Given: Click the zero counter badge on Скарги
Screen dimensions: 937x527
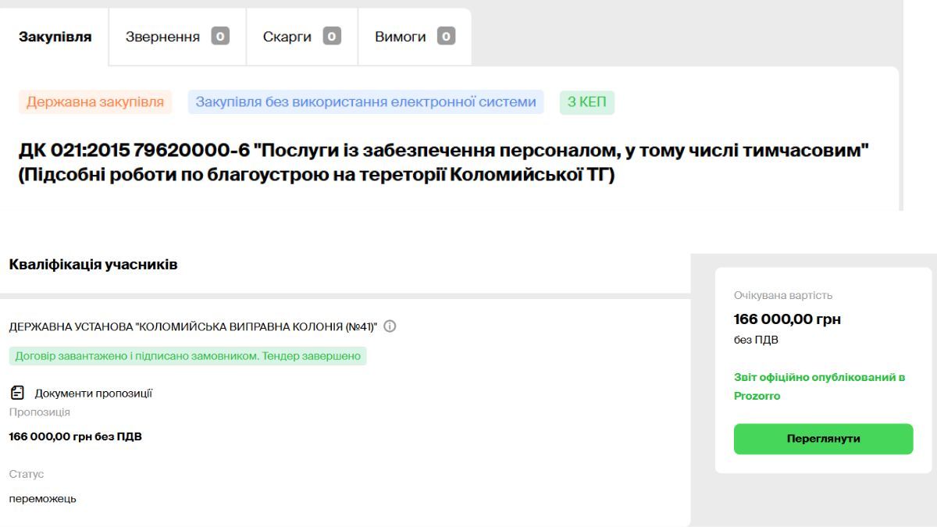Looking at the screenshot, I should point(332,36).
